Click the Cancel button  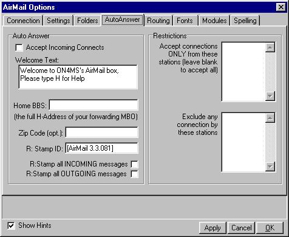click(242, 228)
